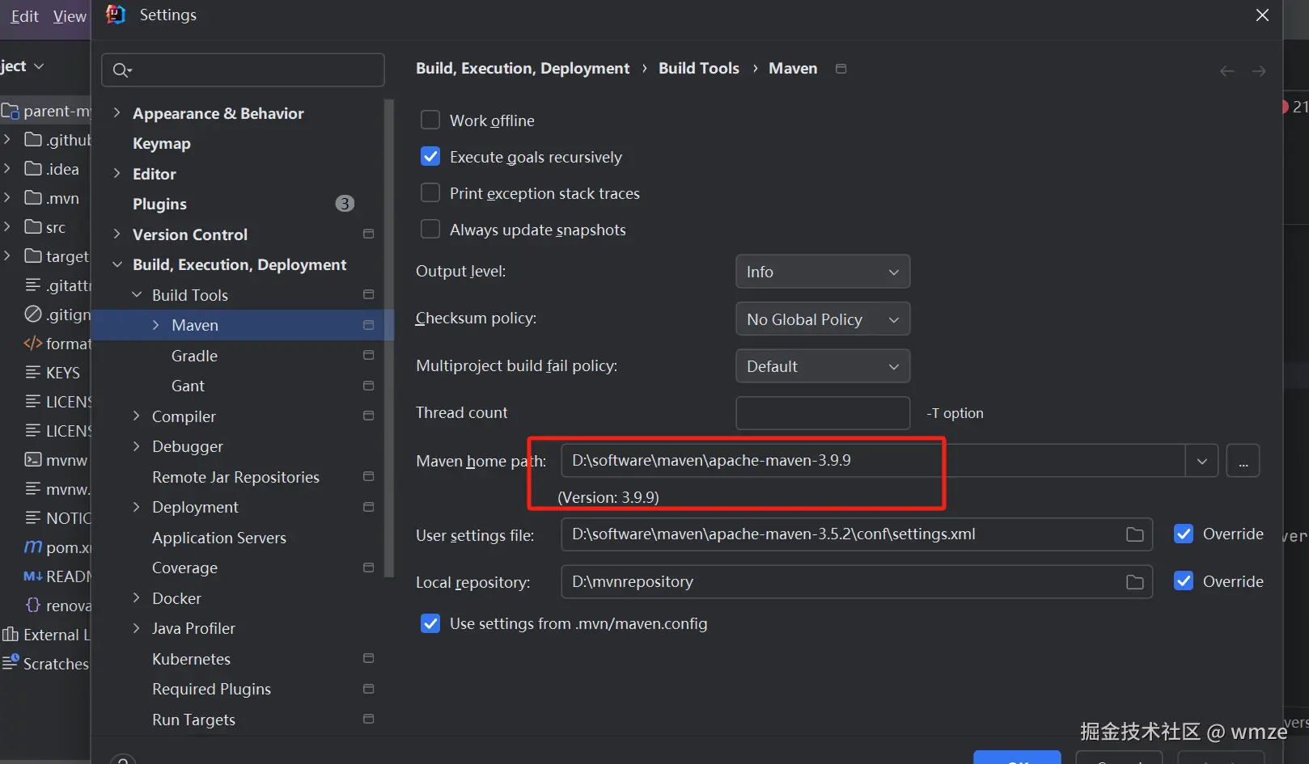This screenshot has height=764, width=1309.
Task: Select the pom.xml Maven file icon
Action: pos(33,547)
